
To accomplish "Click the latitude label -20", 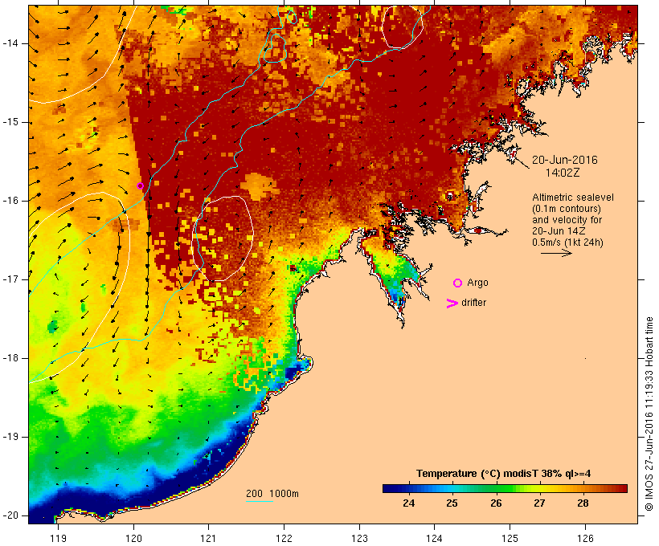I will tap(10, 515).
